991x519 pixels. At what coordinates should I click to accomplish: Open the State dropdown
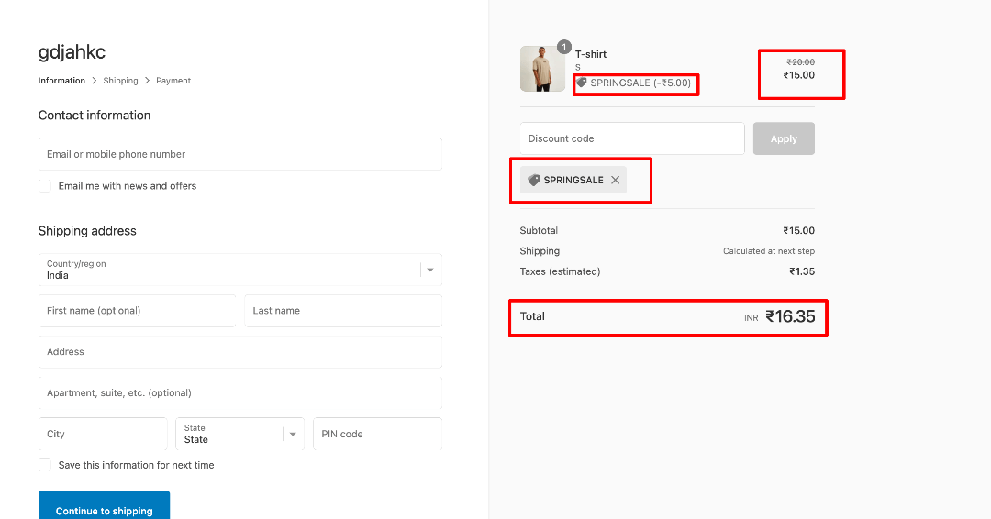(240, 434)
